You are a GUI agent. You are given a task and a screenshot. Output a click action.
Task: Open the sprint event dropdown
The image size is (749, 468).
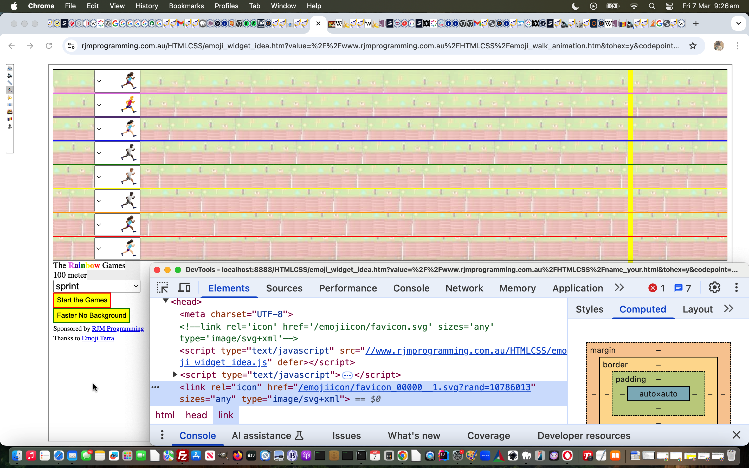pyautogui.click(x=97, y=286)
